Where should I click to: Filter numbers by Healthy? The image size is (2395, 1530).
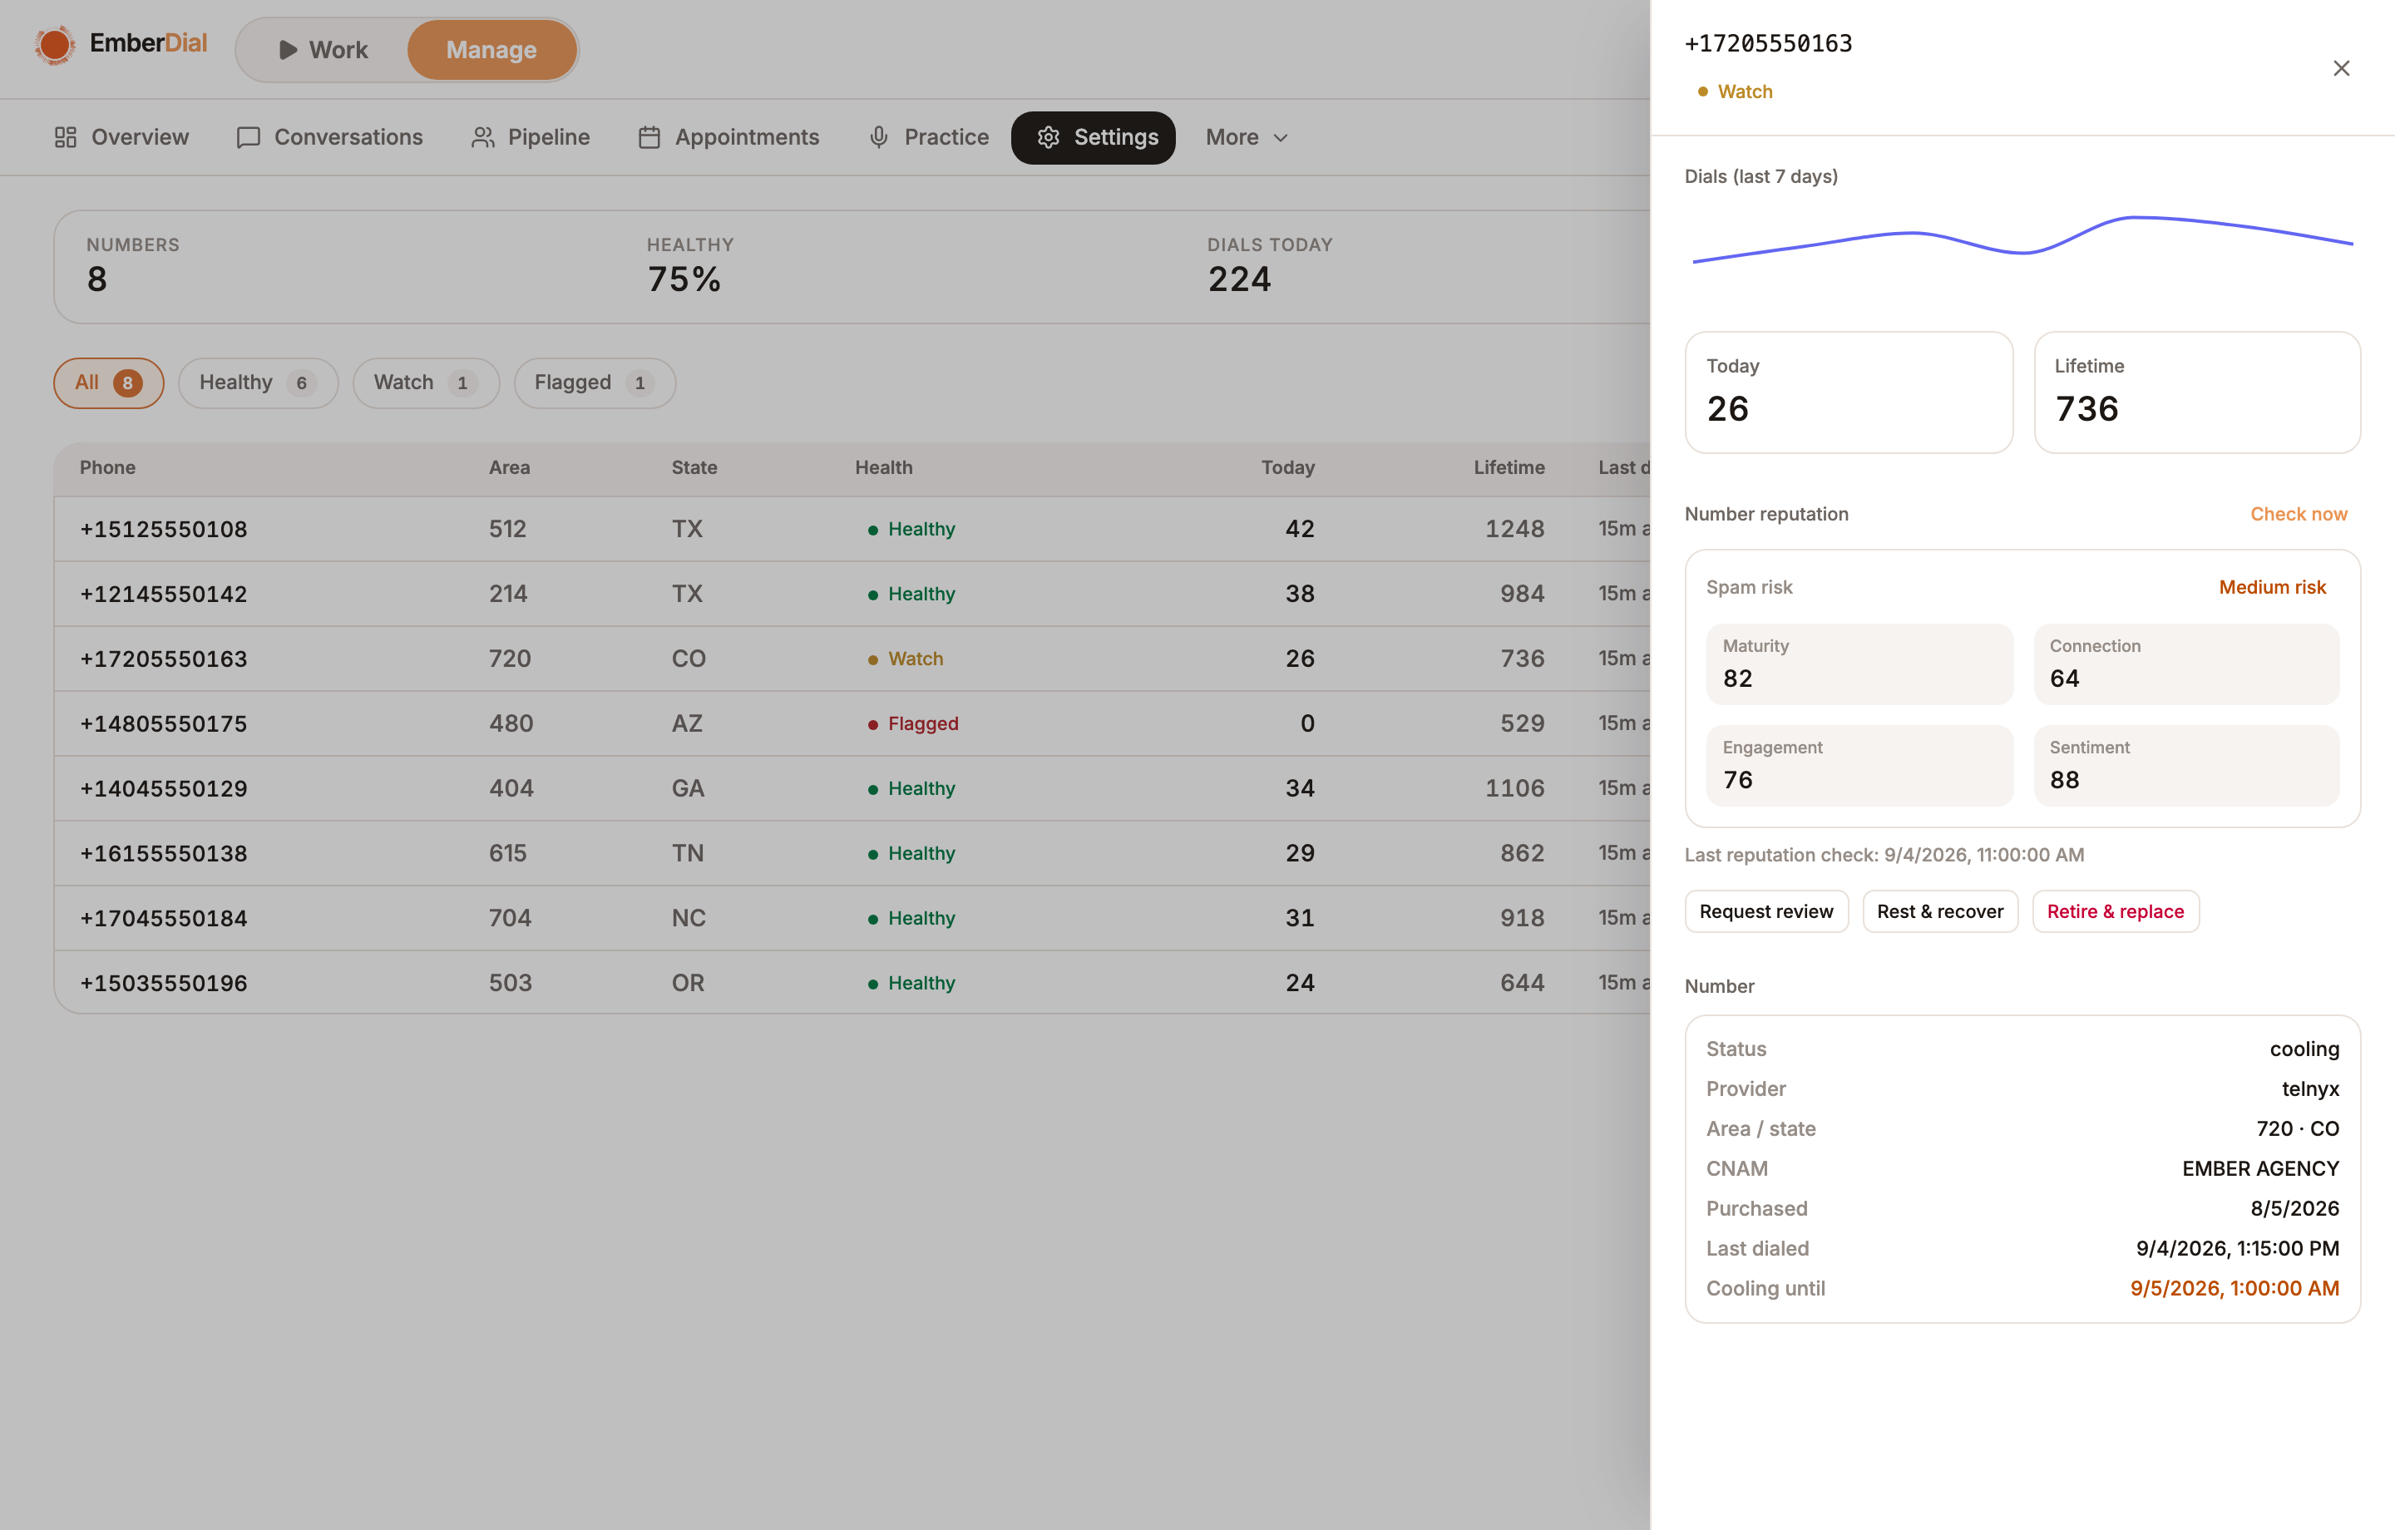point(259,383)
